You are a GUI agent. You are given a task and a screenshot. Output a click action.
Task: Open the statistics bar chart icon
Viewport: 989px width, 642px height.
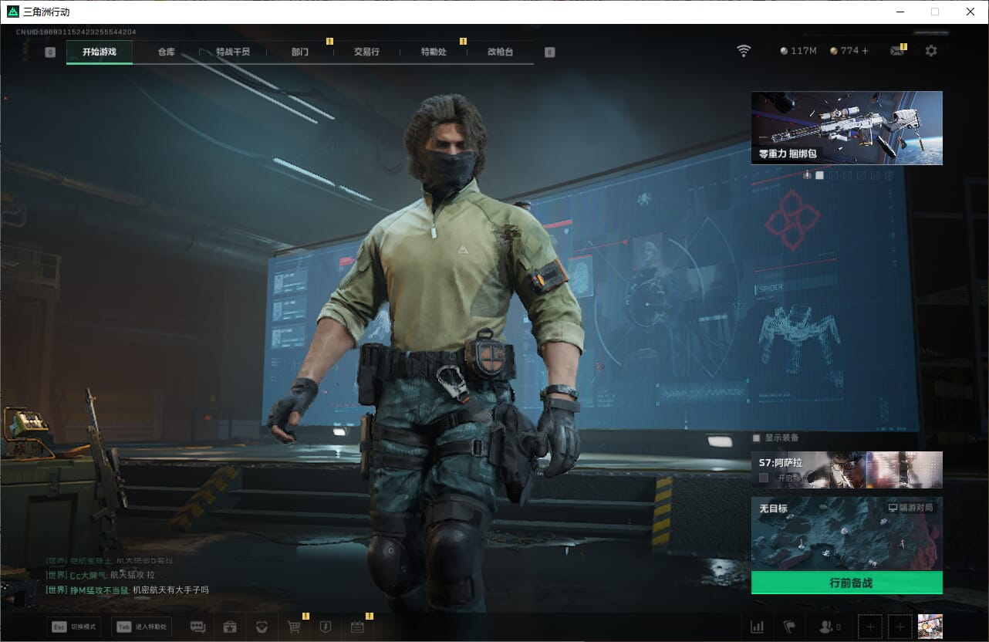click(x=757, y=627)
